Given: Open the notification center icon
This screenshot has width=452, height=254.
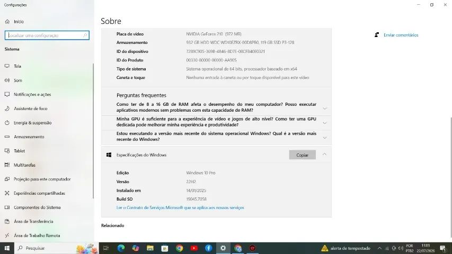Looking at the screenshot, I should [443, 248].
